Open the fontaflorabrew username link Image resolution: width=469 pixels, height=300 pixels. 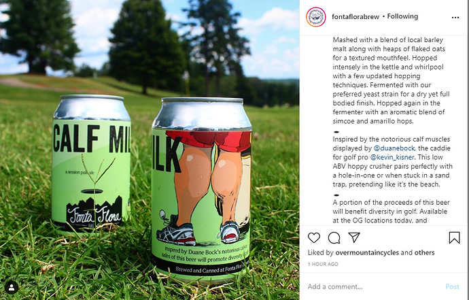pyautogui.click(x=355, y=17)
